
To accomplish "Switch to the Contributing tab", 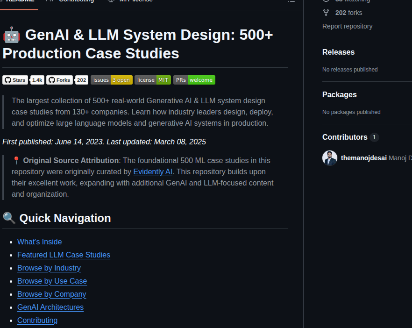I will 71,1.
